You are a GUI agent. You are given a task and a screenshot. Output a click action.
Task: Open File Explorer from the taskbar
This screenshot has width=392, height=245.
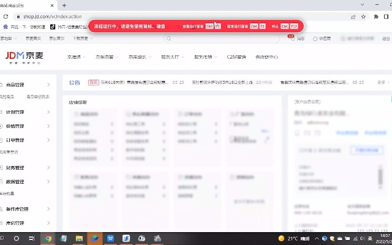click(x=79, y=238)
